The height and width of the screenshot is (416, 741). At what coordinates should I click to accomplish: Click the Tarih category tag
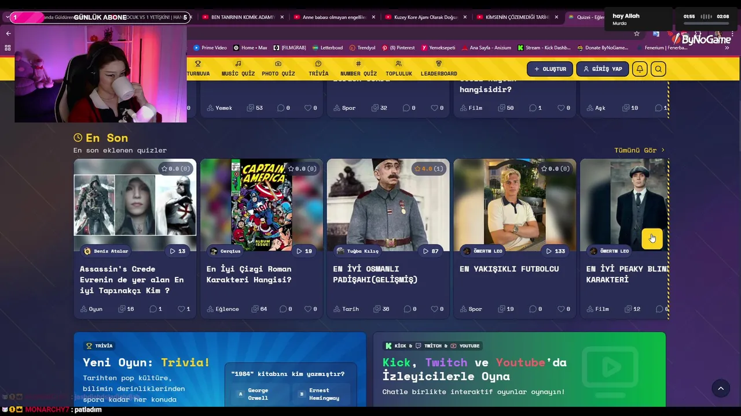pyautogui.click(x=346, y=309)
